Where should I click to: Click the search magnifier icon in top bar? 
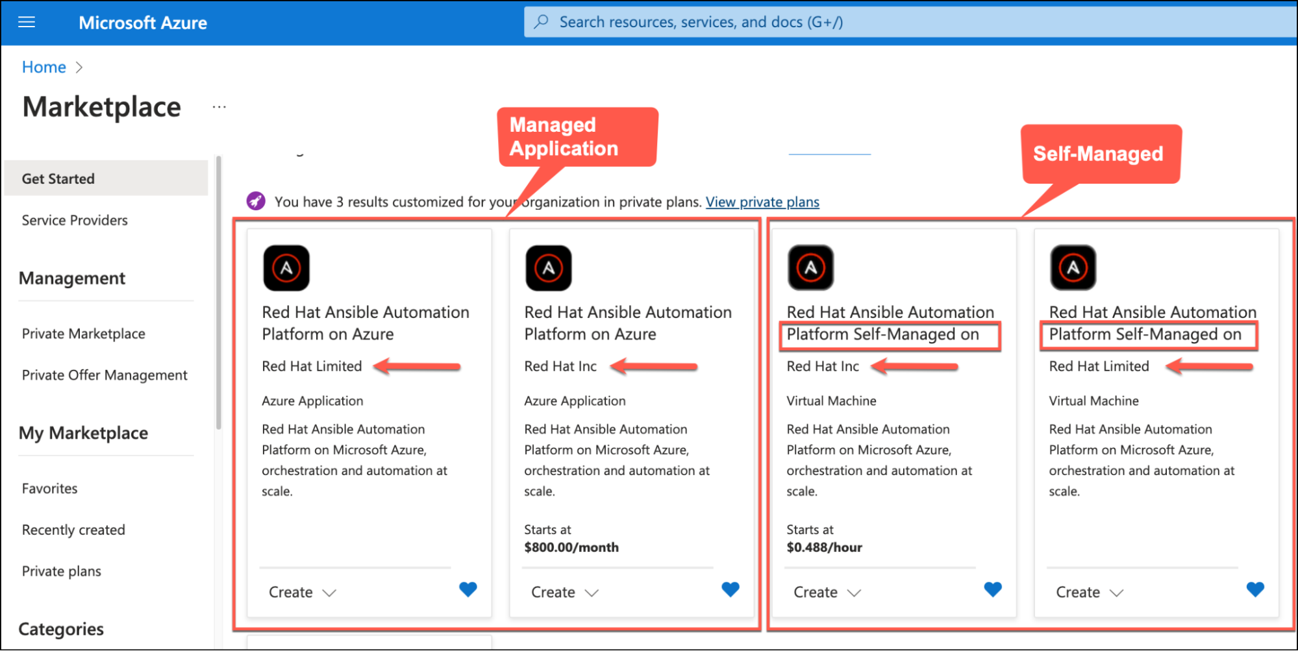(541, 22)
